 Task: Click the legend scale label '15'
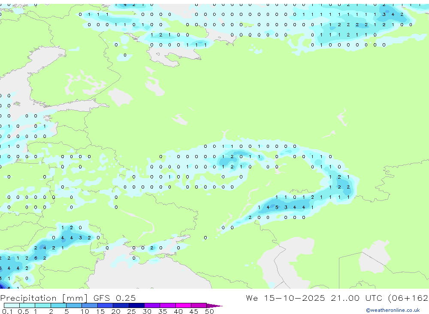tap(100, 311)
